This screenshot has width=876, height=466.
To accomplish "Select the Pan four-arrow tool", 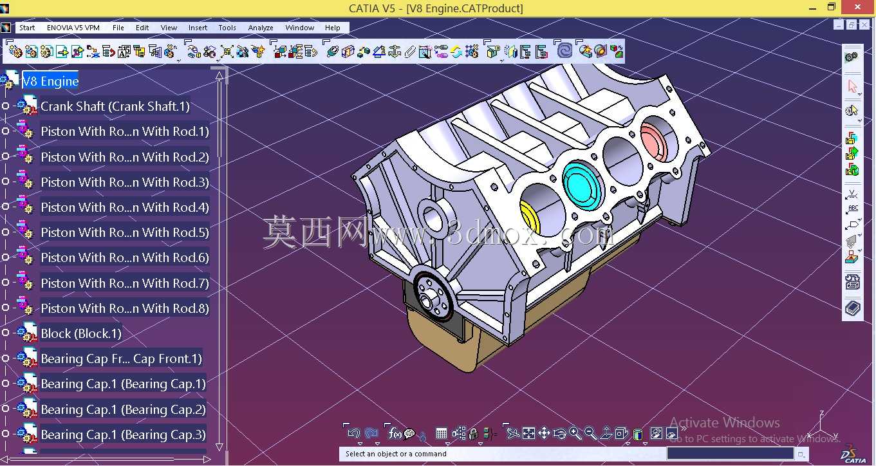I will click(544, 433).
